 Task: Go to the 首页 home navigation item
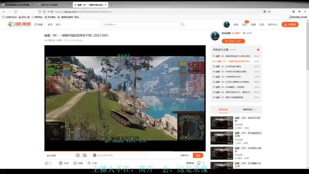(50, 25)
